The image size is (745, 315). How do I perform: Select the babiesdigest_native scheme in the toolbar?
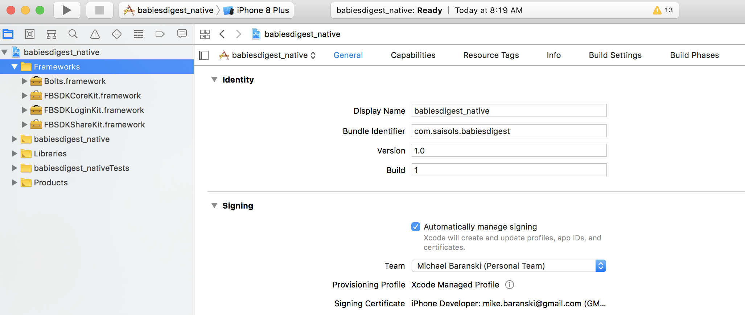(x=169, y=10)
